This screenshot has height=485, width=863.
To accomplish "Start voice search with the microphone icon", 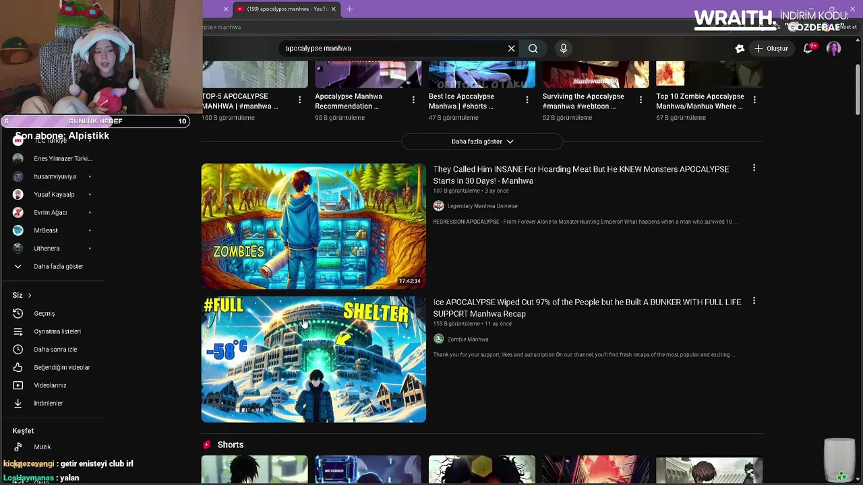I will tap(564, 48).
